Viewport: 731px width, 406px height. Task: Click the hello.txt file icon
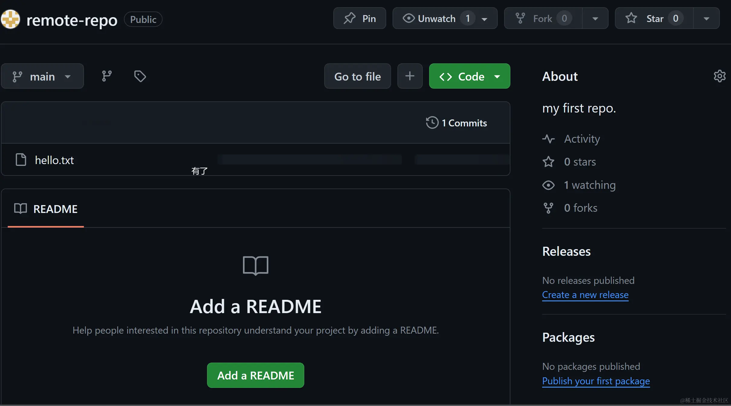[x=21, y=160]
